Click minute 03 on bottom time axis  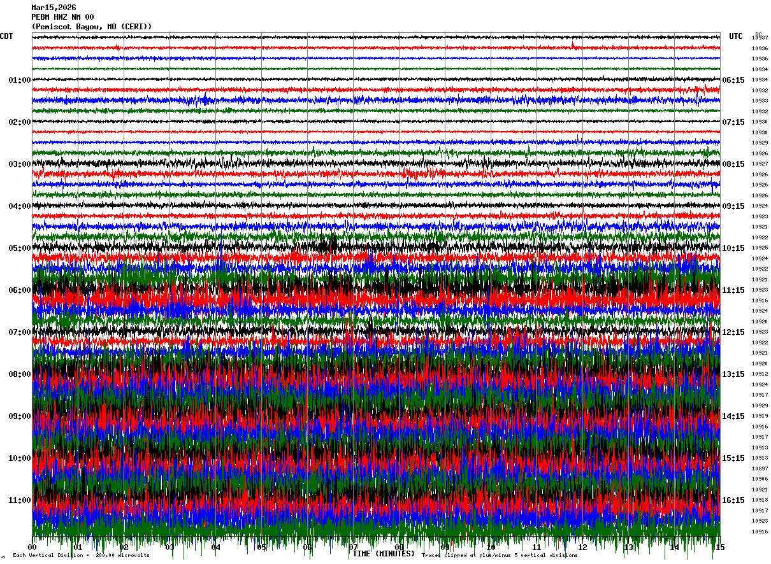pyautogui.click(x=169, y=547)
